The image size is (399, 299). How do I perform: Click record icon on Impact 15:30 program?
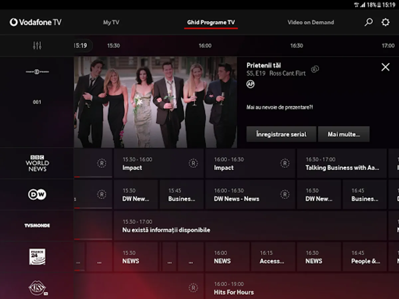click(x=193, y=163)
